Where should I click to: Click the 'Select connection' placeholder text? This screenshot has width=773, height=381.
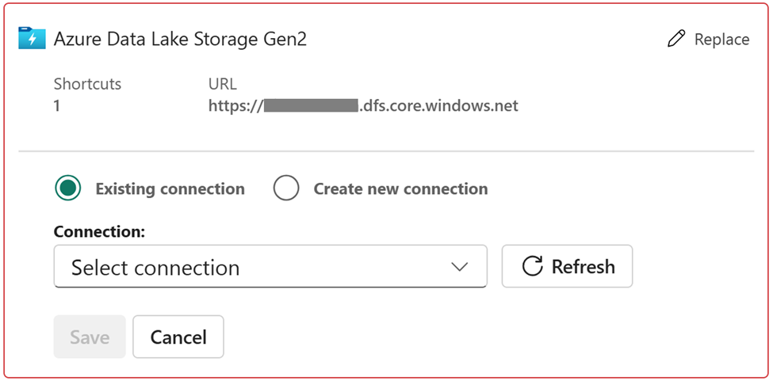tap(155, 268)
